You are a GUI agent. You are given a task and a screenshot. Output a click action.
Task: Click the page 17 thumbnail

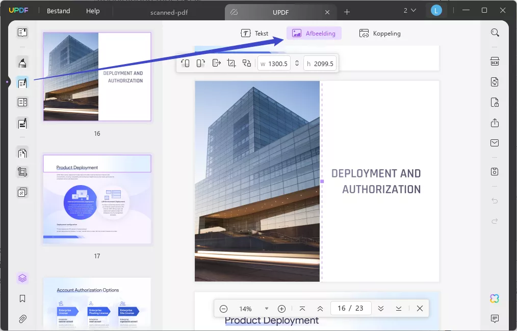(x=97, y=198)
